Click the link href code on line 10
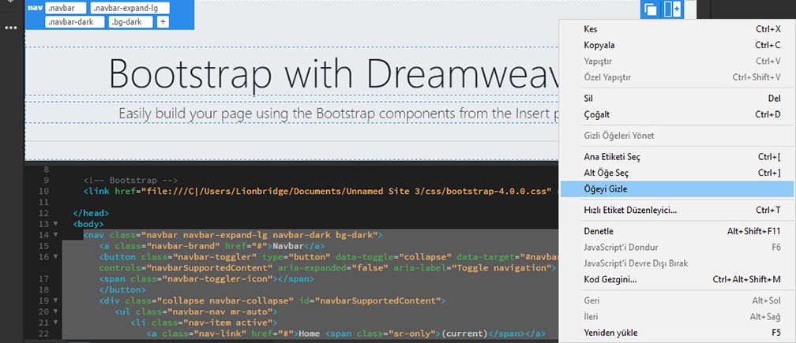 [x=317, y=192]
